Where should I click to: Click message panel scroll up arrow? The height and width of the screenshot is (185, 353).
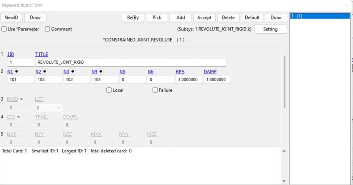coord(284,151)
